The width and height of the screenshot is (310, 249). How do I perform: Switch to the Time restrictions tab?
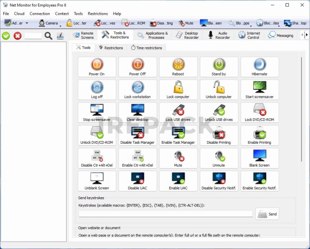pos(146,48)
